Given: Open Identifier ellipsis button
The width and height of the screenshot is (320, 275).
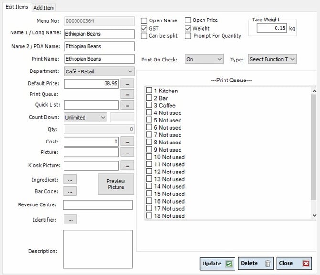Looking at the screenshot, I should [70, 220].
